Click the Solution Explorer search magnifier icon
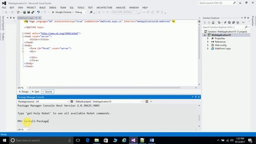 pos(246,27)
